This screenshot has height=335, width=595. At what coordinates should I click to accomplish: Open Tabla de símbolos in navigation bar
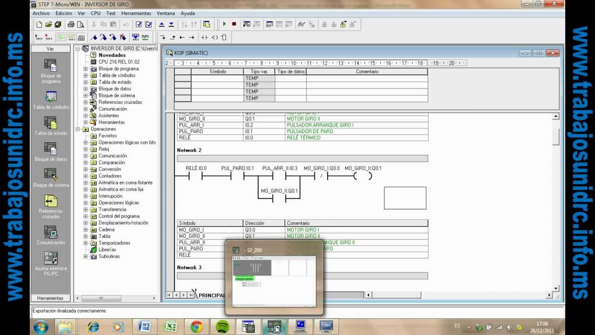click(51, 100)
